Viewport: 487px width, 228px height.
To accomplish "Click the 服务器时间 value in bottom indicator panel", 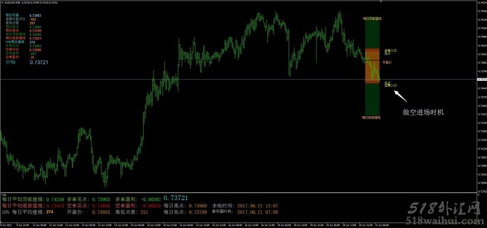I will [x=258, y=212].
